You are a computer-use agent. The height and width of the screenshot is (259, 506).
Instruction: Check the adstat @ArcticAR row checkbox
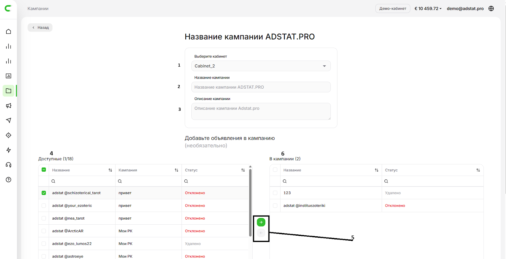click(x=44, y=231)
